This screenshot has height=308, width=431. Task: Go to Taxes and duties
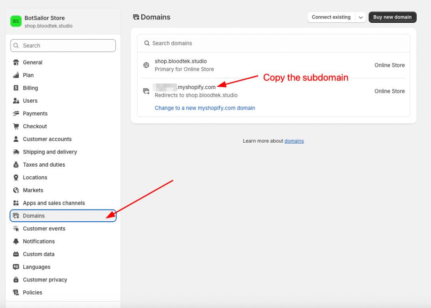tap(63, 165)
